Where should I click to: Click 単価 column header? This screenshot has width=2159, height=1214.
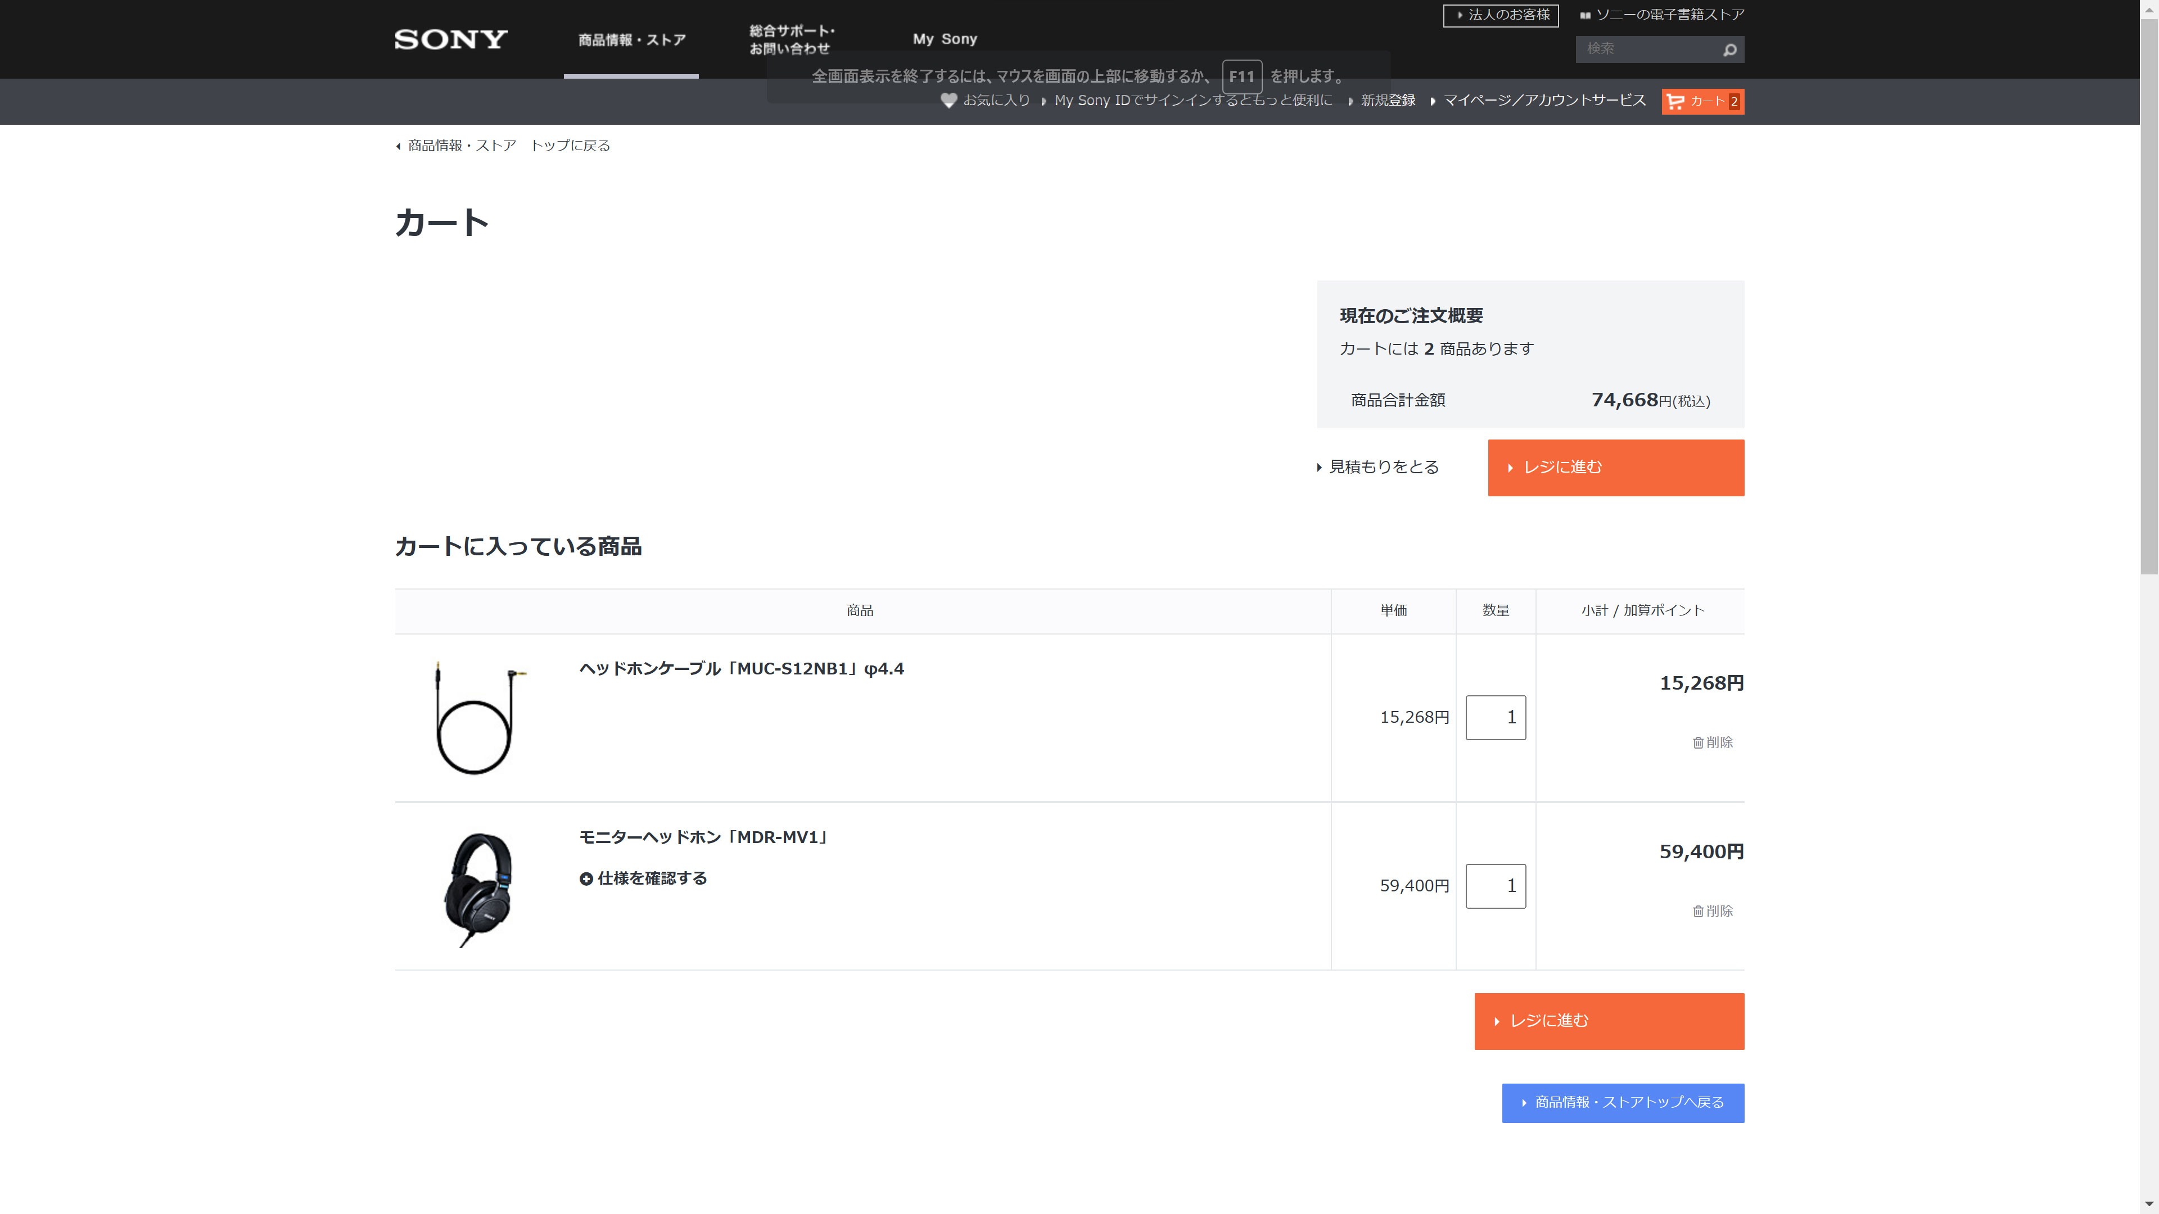[x=1394, y=611]
